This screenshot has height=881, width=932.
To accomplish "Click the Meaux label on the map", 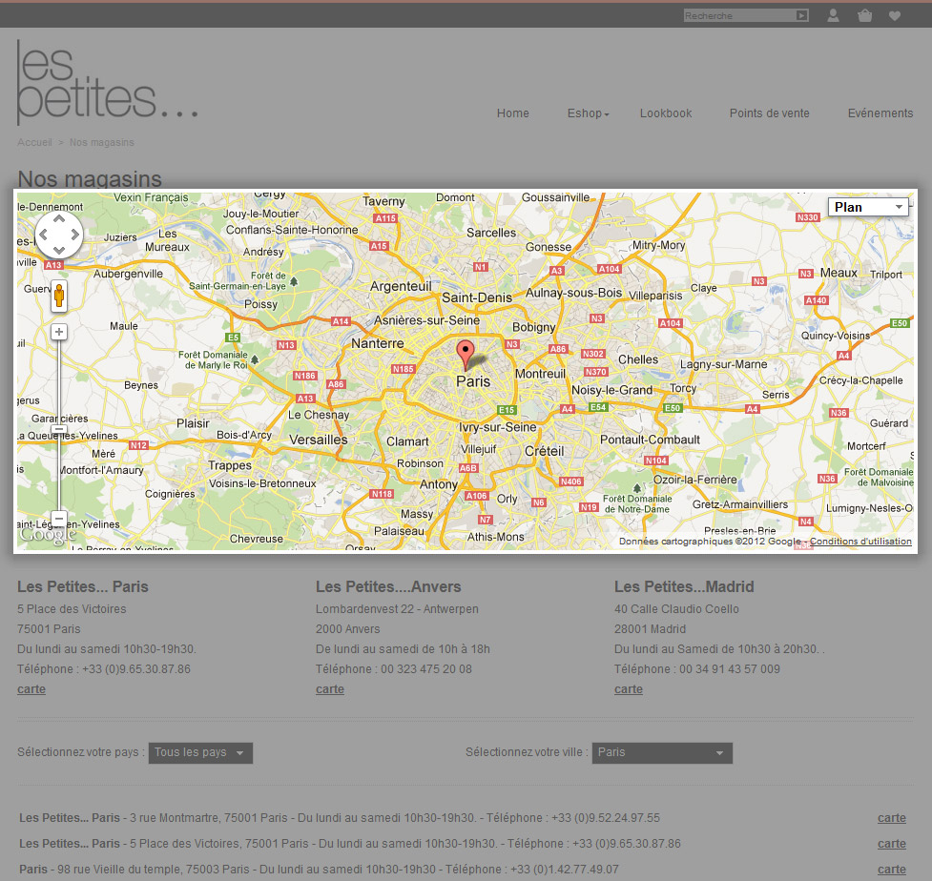I will click(x=839, y=273).
